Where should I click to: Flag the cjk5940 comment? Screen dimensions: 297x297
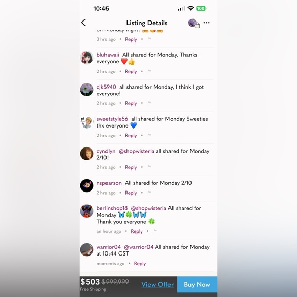coord(149,103)
